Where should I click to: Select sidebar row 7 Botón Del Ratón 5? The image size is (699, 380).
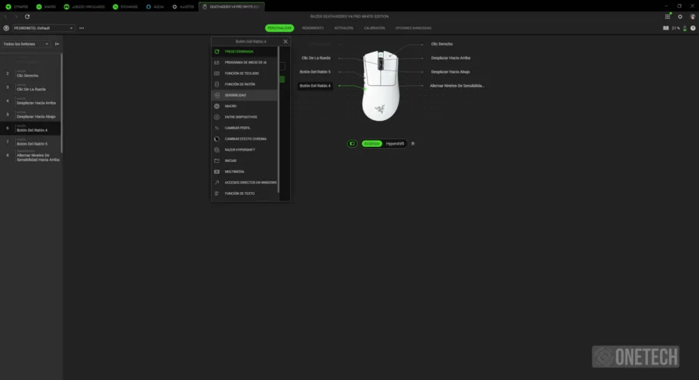pyautogui.click(x=30, y=142)
